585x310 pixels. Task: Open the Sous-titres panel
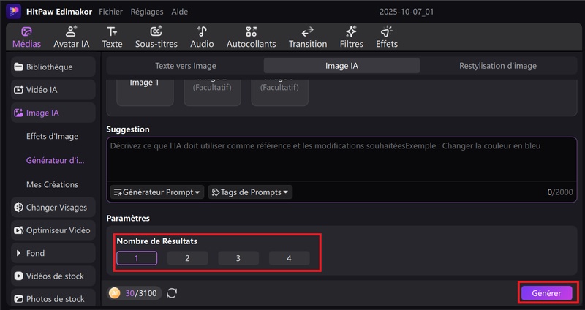point(156,37)
